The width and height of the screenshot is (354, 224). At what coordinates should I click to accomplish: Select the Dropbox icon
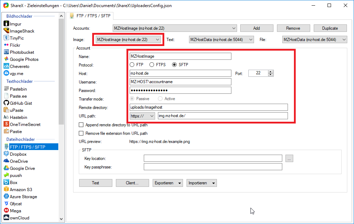click(x=6, y=154)
